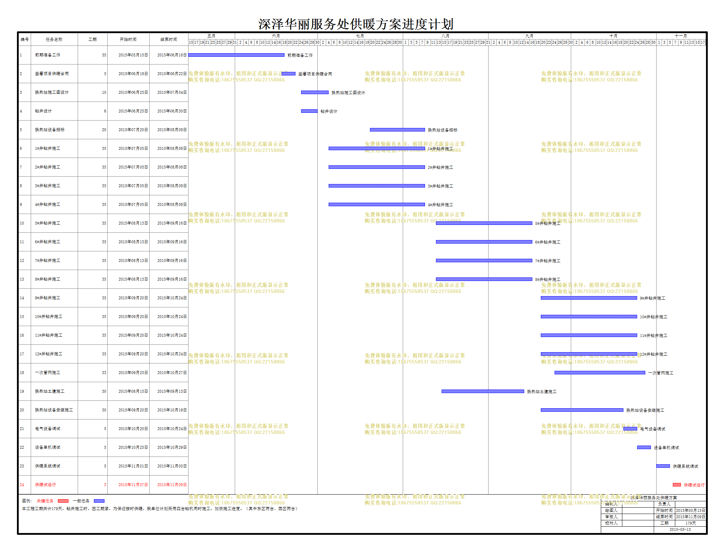Click the 一次管网施工 Gantt bar
The image size is (724, 551).
(x=600, y=373)
